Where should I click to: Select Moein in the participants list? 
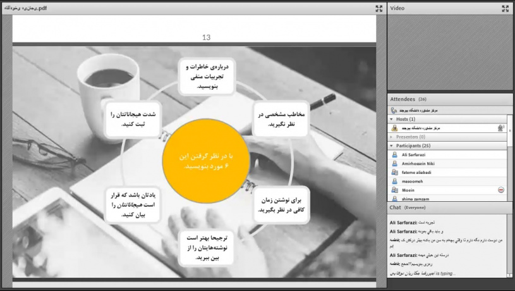click(447, 190)
